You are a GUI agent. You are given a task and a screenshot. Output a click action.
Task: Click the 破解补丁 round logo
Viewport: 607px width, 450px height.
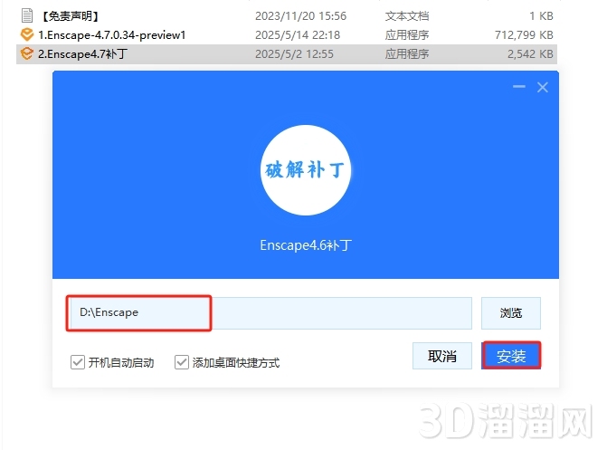pos(306,170)
